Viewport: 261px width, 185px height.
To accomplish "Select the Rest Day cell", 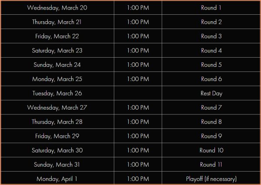I will click(211, 94).
